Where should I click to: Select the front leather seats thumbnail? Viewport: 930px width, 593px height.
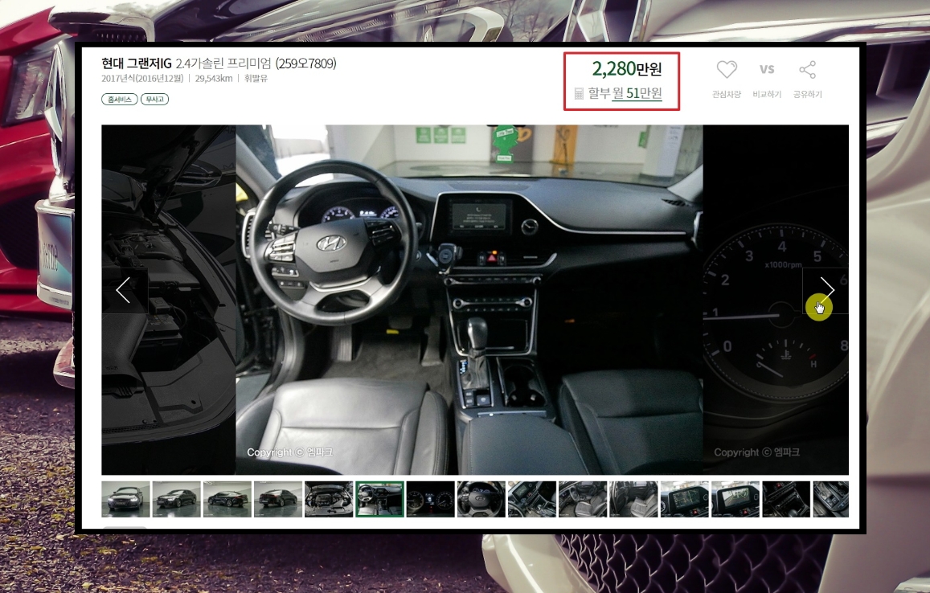(583, 499)
